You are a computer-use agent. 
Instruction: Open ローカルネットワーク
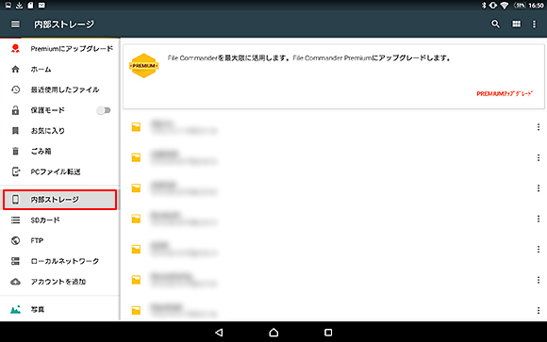click(60, 261)
